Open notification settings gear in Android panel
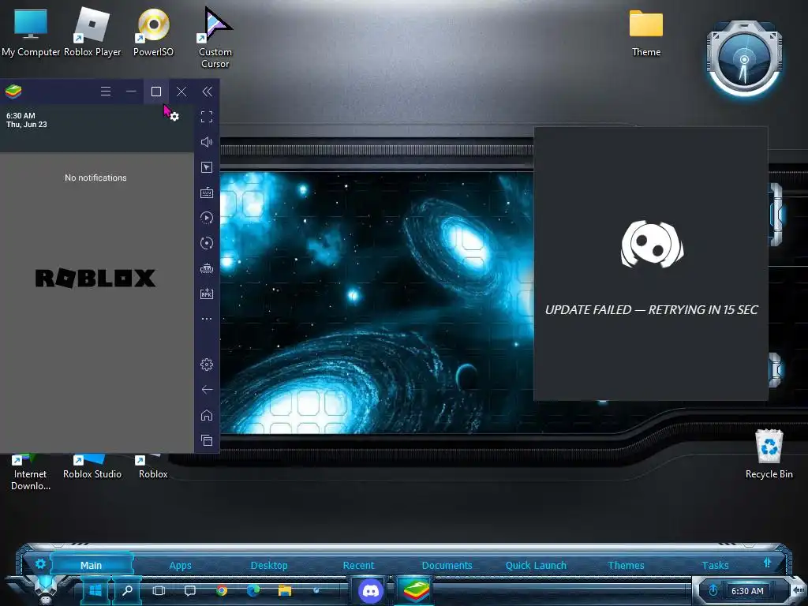The image size is (808, 606). pyautogui.click(x=174, y=117)
